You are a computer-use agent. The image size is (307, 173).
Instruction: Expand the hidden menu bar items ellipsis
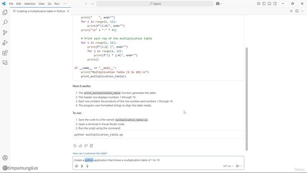(65, 3)
